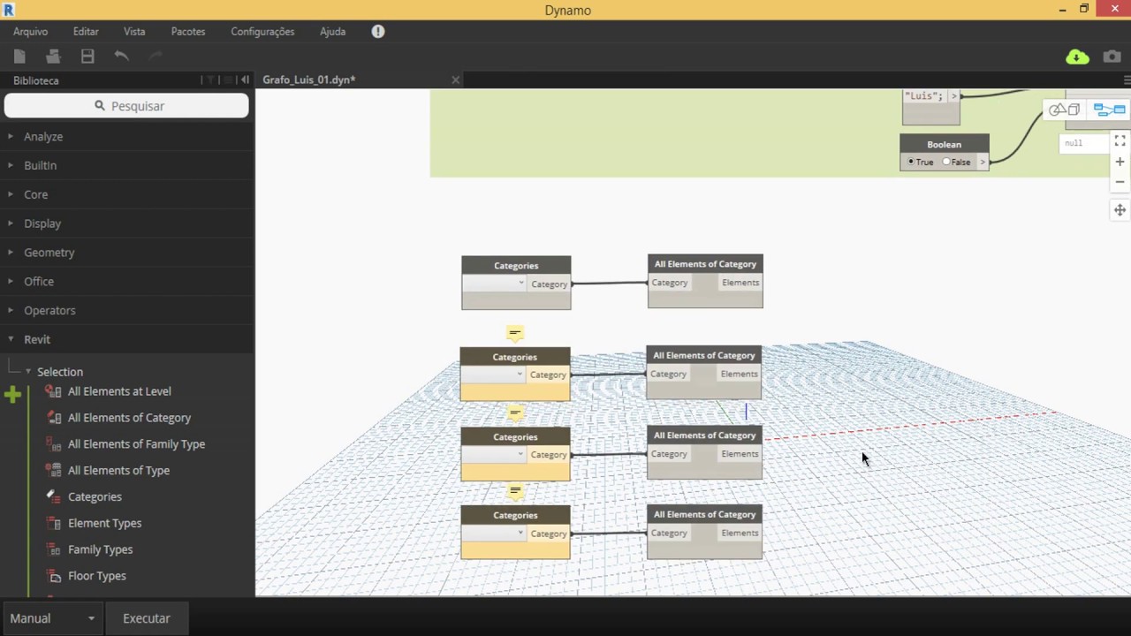Open the Configurações menu
Image resolution: width=1131 pixels, height=636 pixels.
(x=262, y=31)
